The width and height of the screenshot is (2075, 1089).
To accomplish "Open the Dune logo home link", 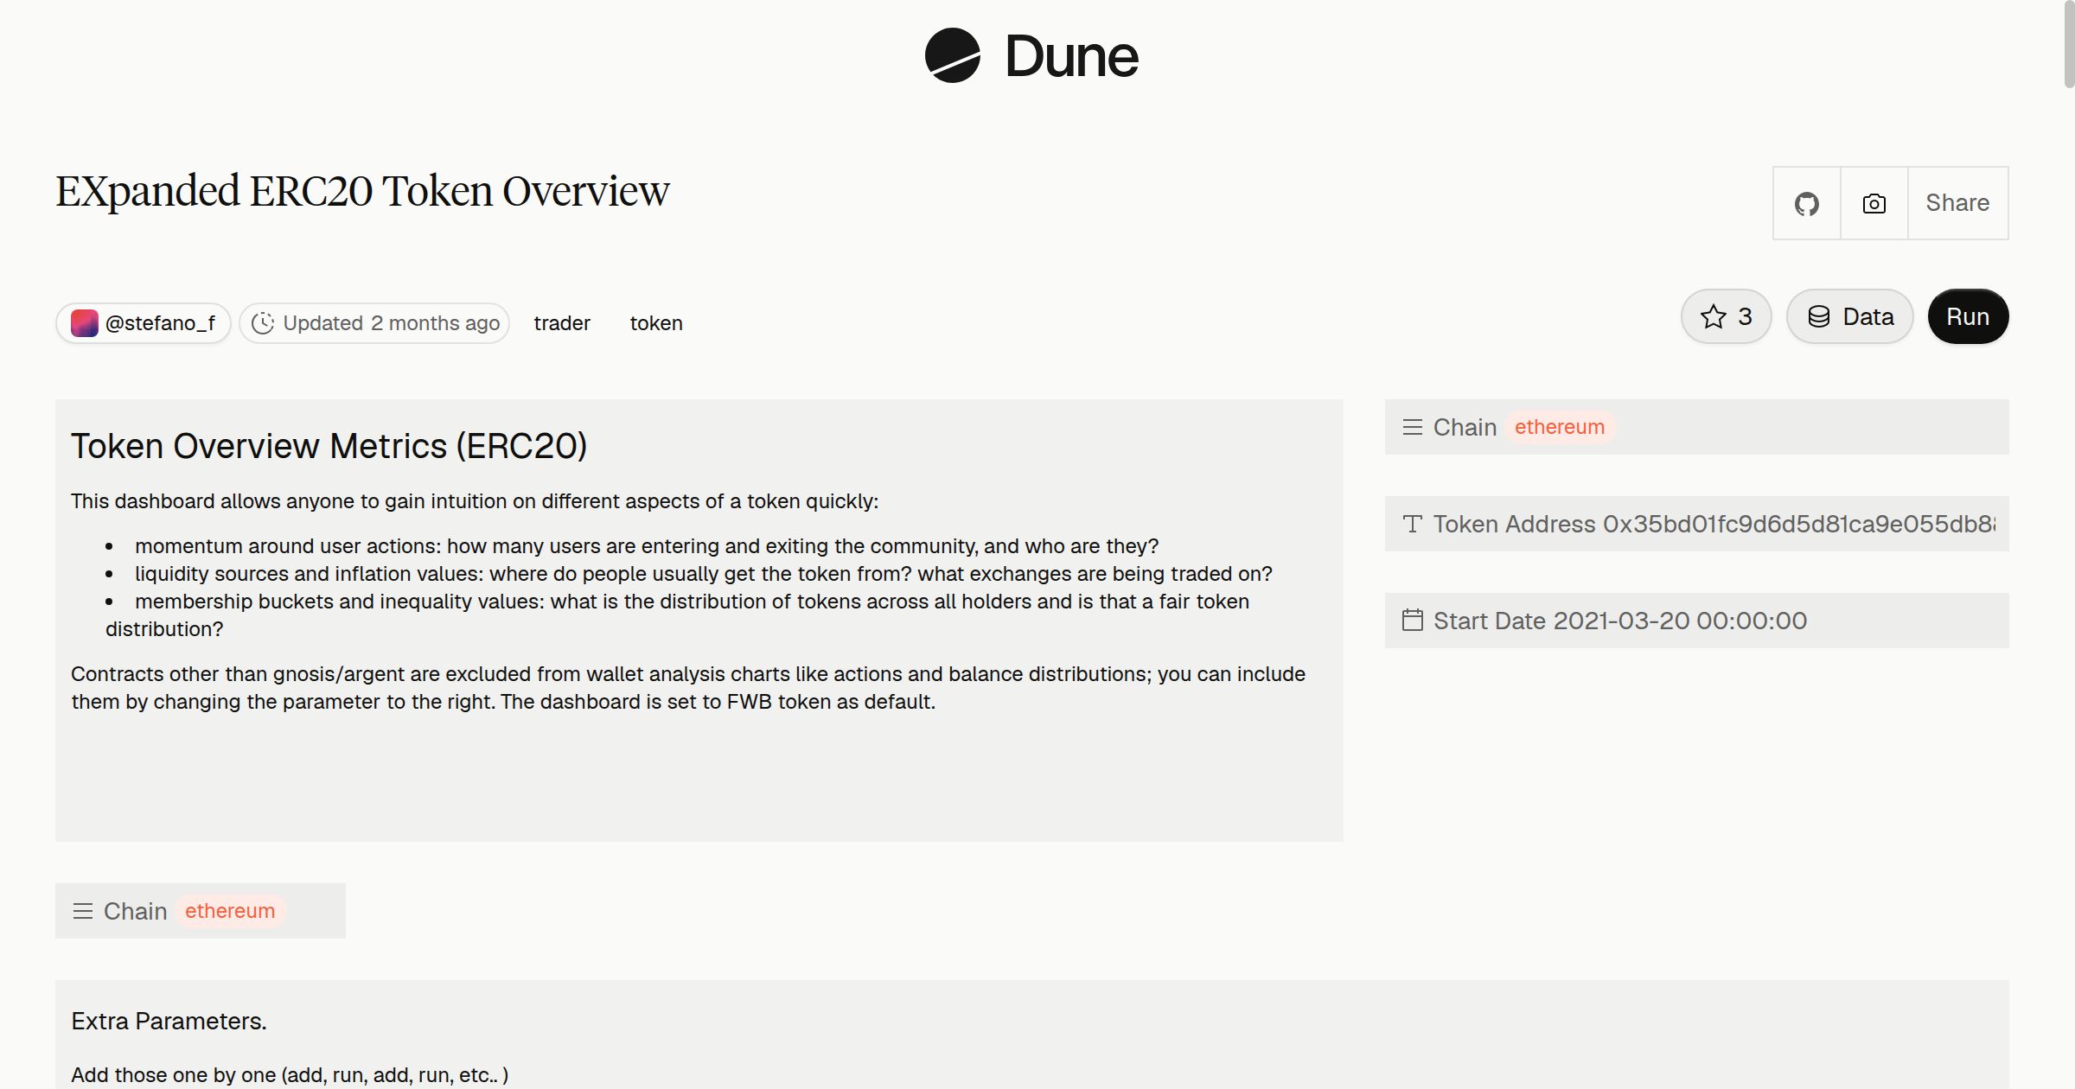I will [1031, 56].
